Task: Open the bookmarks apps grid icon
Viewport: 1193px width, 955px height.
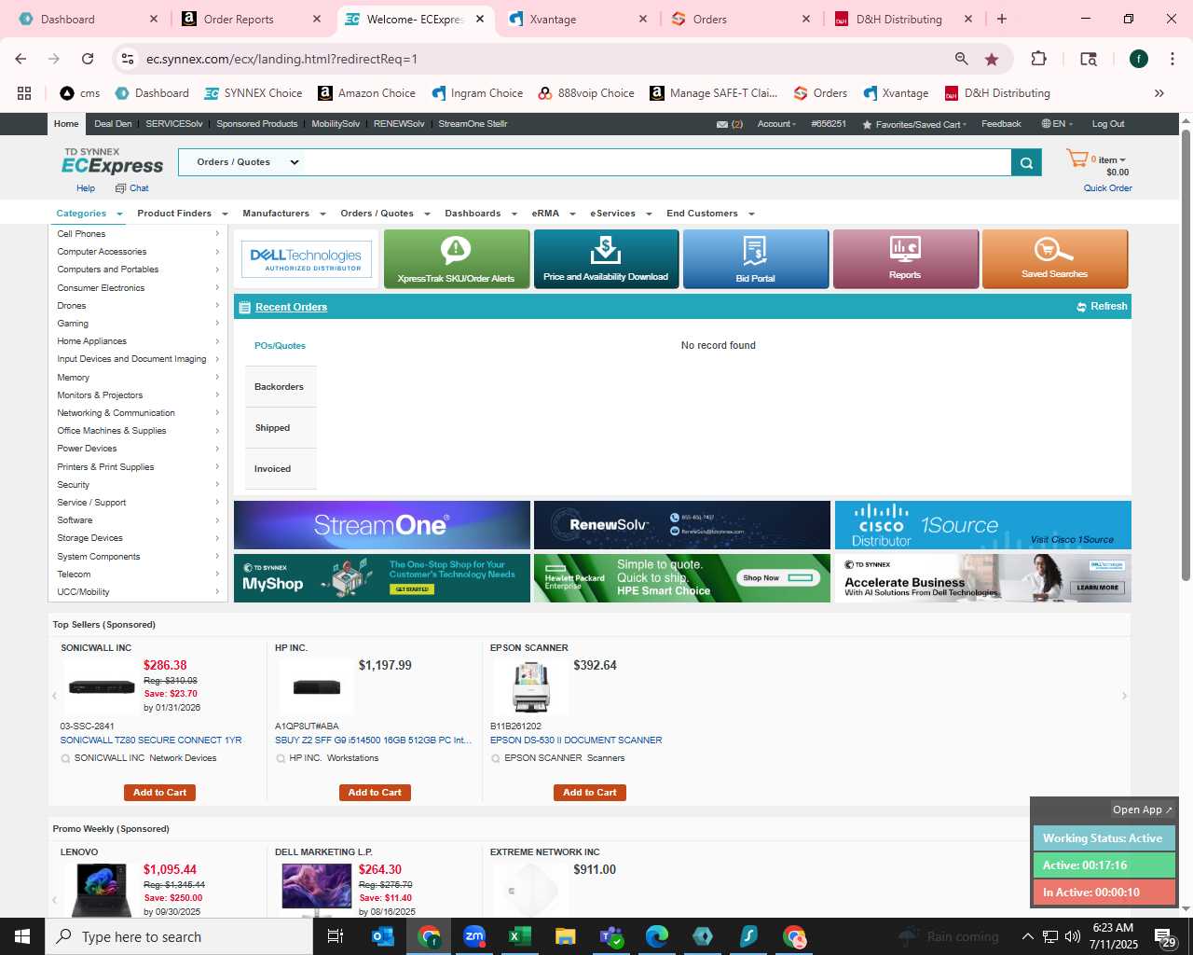Action: pos(24,93)
